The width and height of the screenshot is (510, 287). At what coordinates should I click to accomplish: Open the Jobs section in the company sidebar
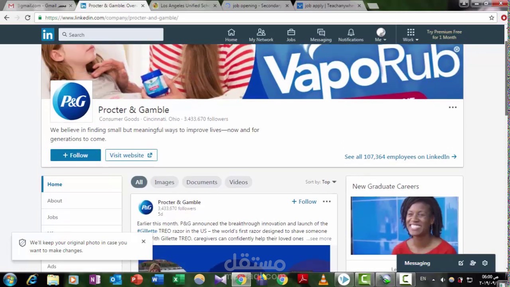click(x=82, y=217)
